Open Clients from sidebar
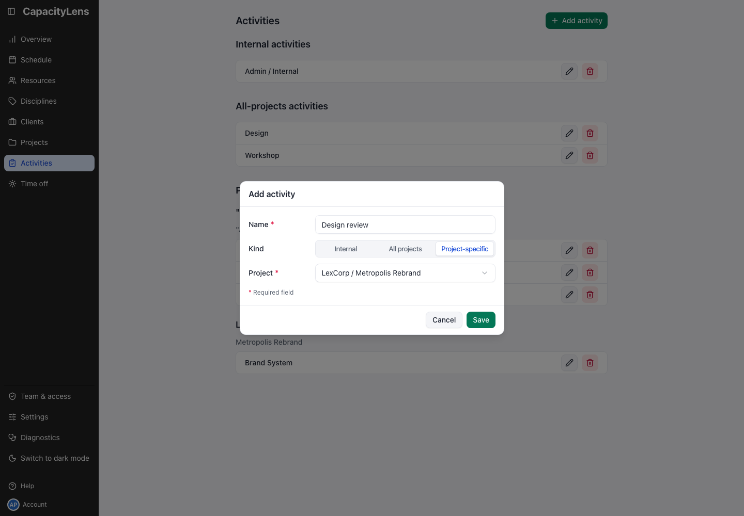The width and height of the screenshot is (744, 516). coord(49,122)
